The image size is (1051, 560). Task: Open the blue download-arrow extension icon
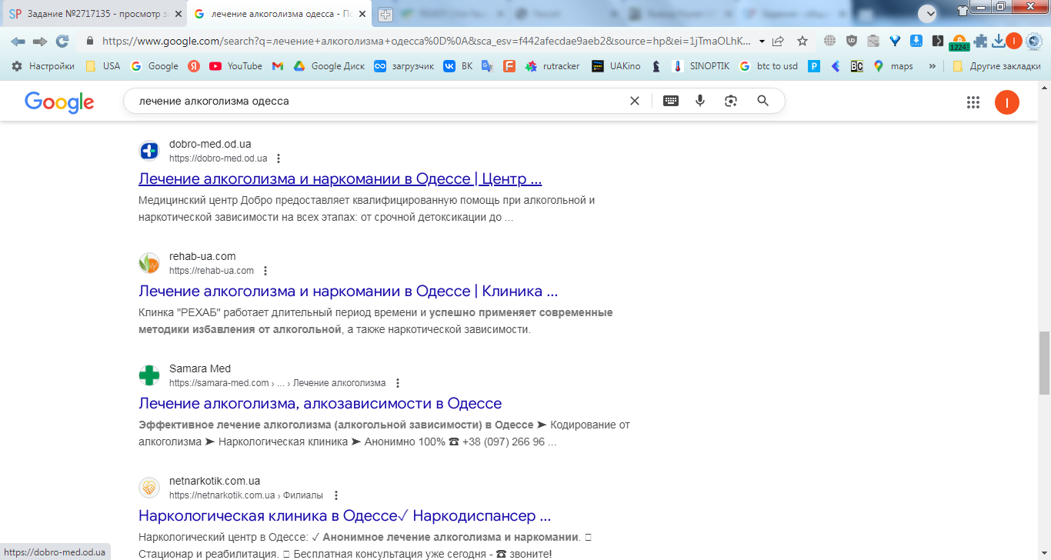pyautogui.click(x=916, y=42)
